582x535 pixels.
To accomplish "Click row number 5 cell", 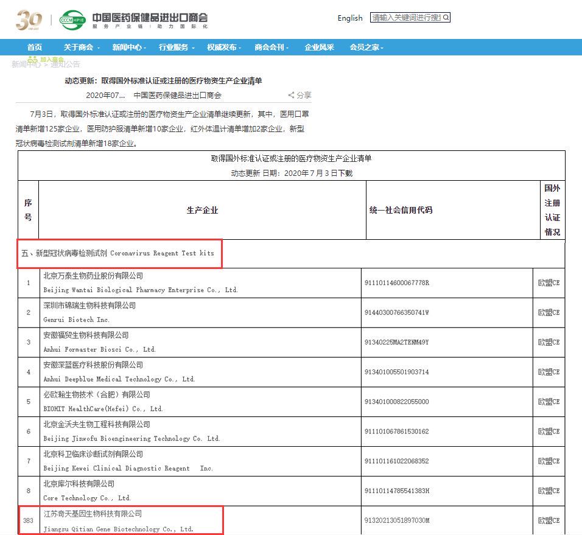I will click(x=29, y=402).
